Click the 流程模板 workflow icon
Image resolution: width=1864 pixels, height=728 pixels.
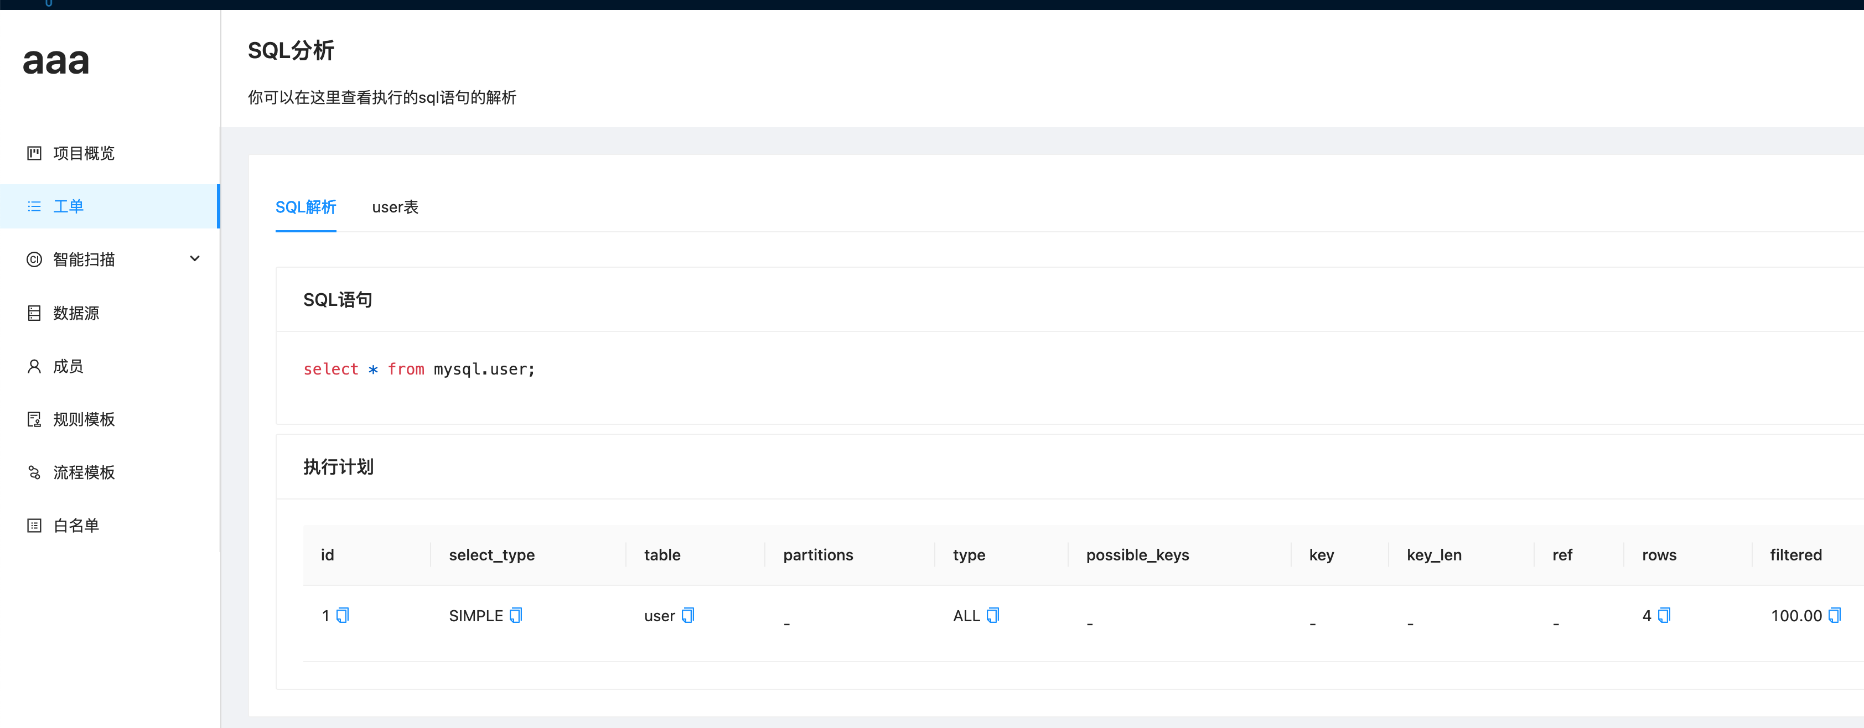click(x=34, y=473)
